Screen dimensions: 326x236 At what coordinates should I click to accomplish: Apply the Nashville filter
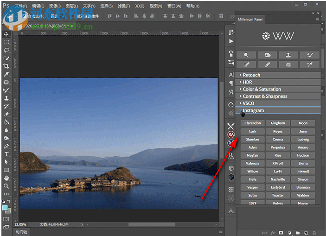tap(278, 179)
